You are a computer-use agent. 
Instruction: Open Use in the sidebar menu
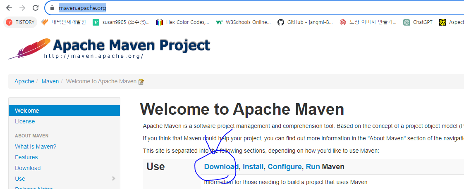click(20, 179)
